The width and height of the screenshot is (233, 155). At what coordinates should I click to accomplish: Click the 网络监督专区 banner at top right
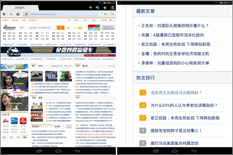(108, 27)
